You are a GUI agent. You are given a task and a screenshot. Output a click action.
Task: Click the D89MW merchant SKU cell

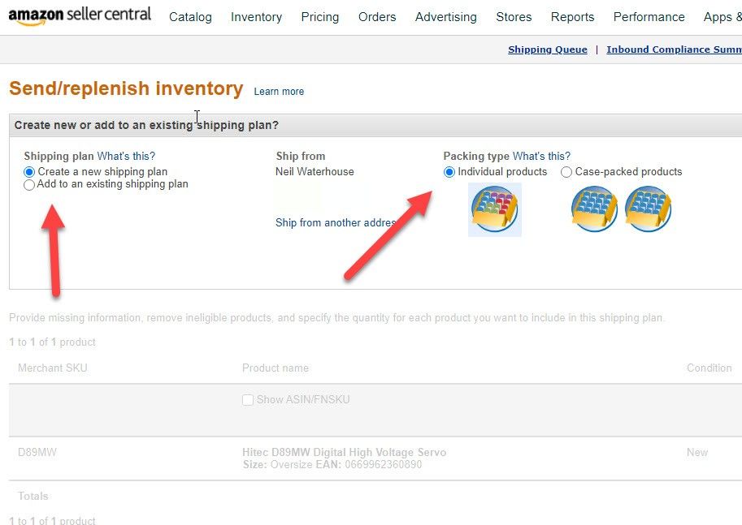click(x=37, y=453)
